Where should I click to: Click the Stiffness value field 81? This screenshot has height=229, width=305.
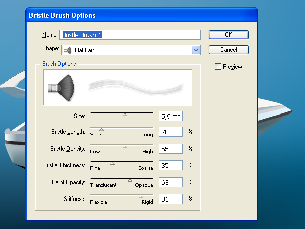click(171, 199)
